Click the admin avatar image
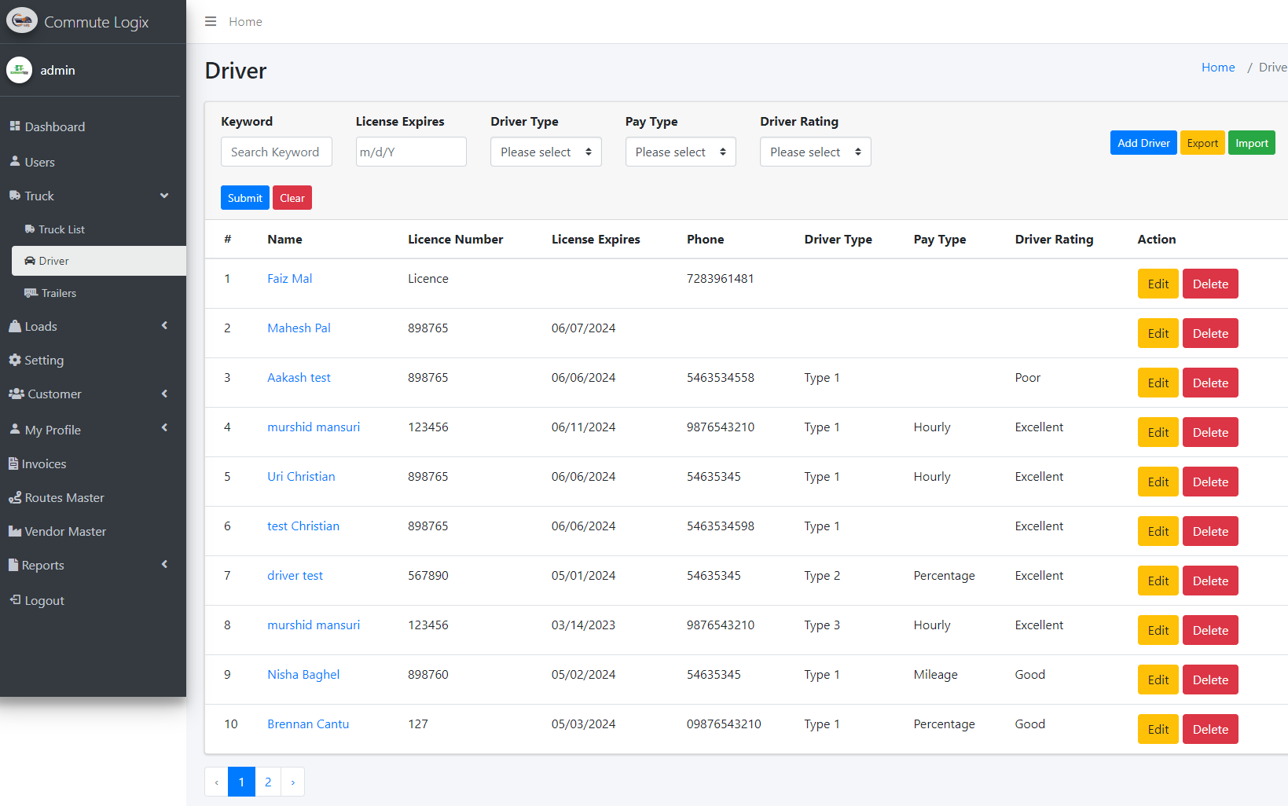 pos(19,70)
